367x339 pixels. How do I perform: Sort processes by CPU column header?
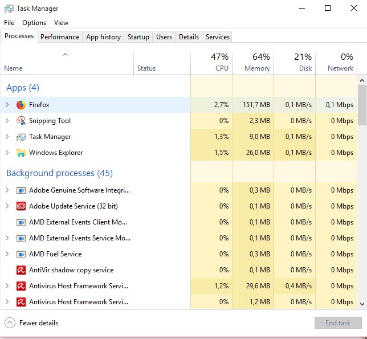click(211, 63)
